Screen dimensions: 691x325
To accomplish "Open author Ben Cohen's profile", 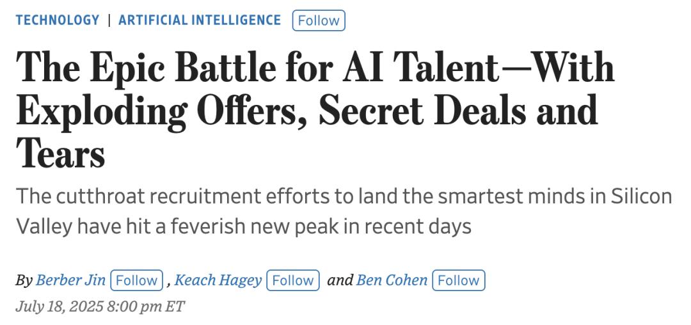I will 392,280.
